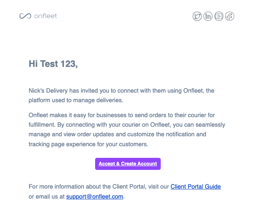Image resolution: width=255 pixels, height=216 pixels.
Task: Click the "Nick's Delivery has invited you" sentence
Action: 121,91
